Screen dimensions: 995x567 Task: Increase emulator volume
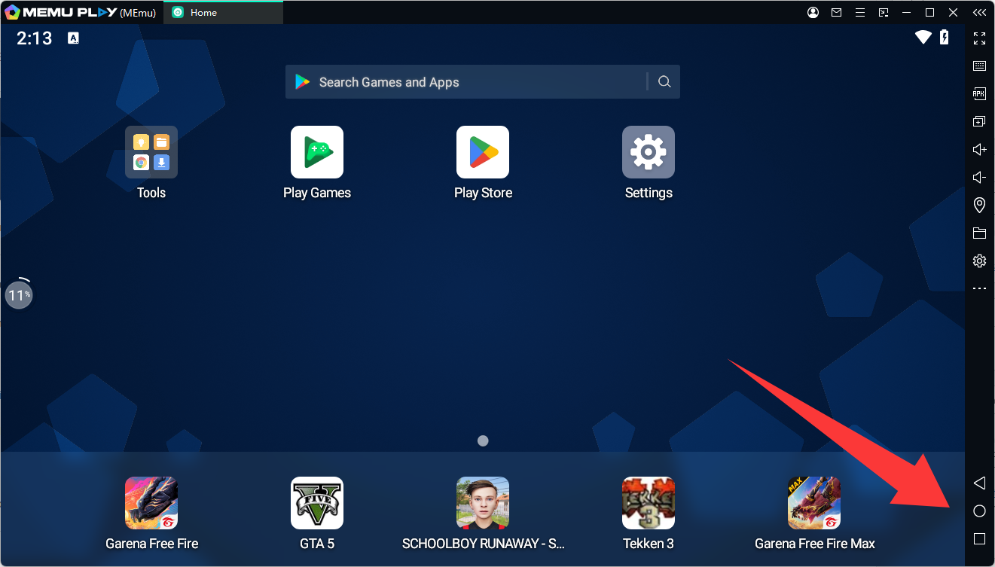(979, 150)
